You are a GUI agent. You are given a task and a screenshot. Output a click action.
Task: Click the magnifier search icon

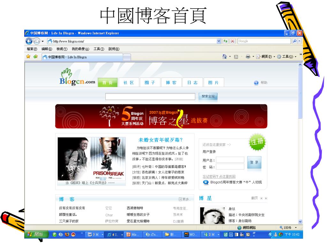294,41
